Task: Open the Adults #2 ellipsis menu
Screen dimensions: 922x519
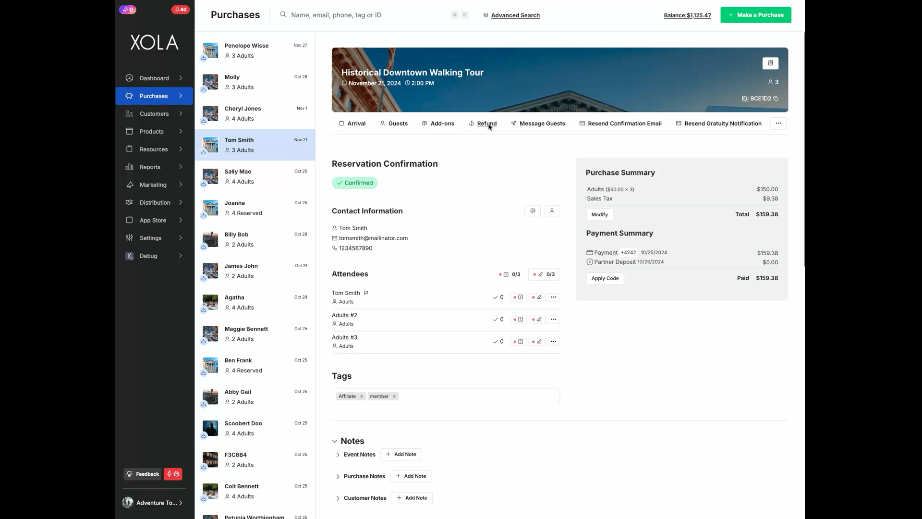Action: 554,319
